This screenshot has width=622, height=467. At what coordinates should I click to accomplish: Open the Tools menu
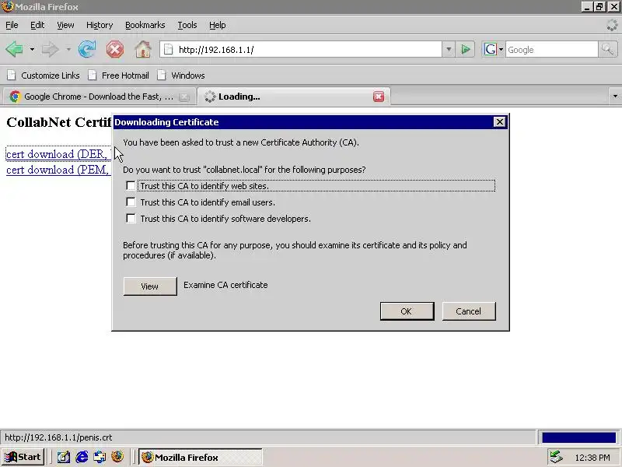point(187,25)
